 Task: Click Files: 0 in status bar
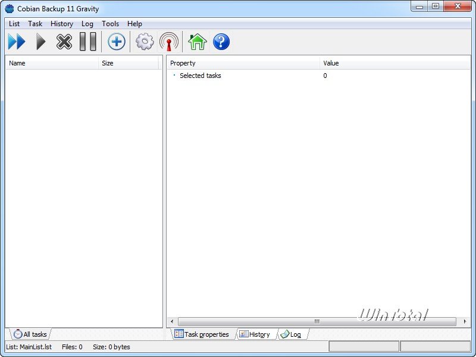tap(72, 347)
